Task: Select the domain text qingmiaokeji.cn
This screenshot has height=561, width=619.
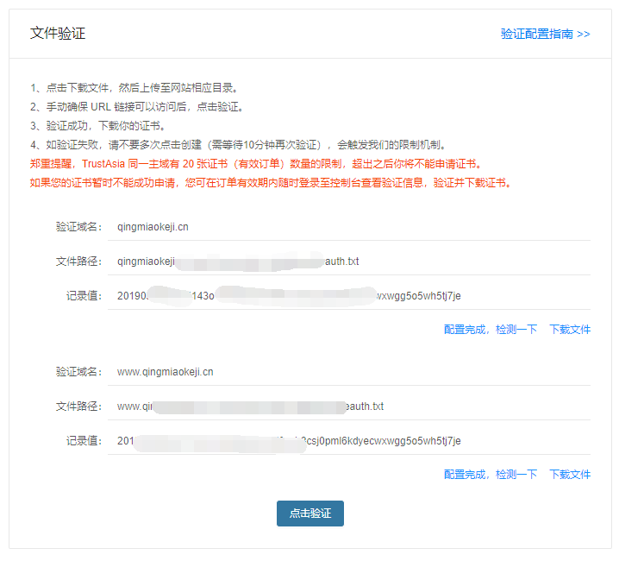Action: [x=153, y=227]
